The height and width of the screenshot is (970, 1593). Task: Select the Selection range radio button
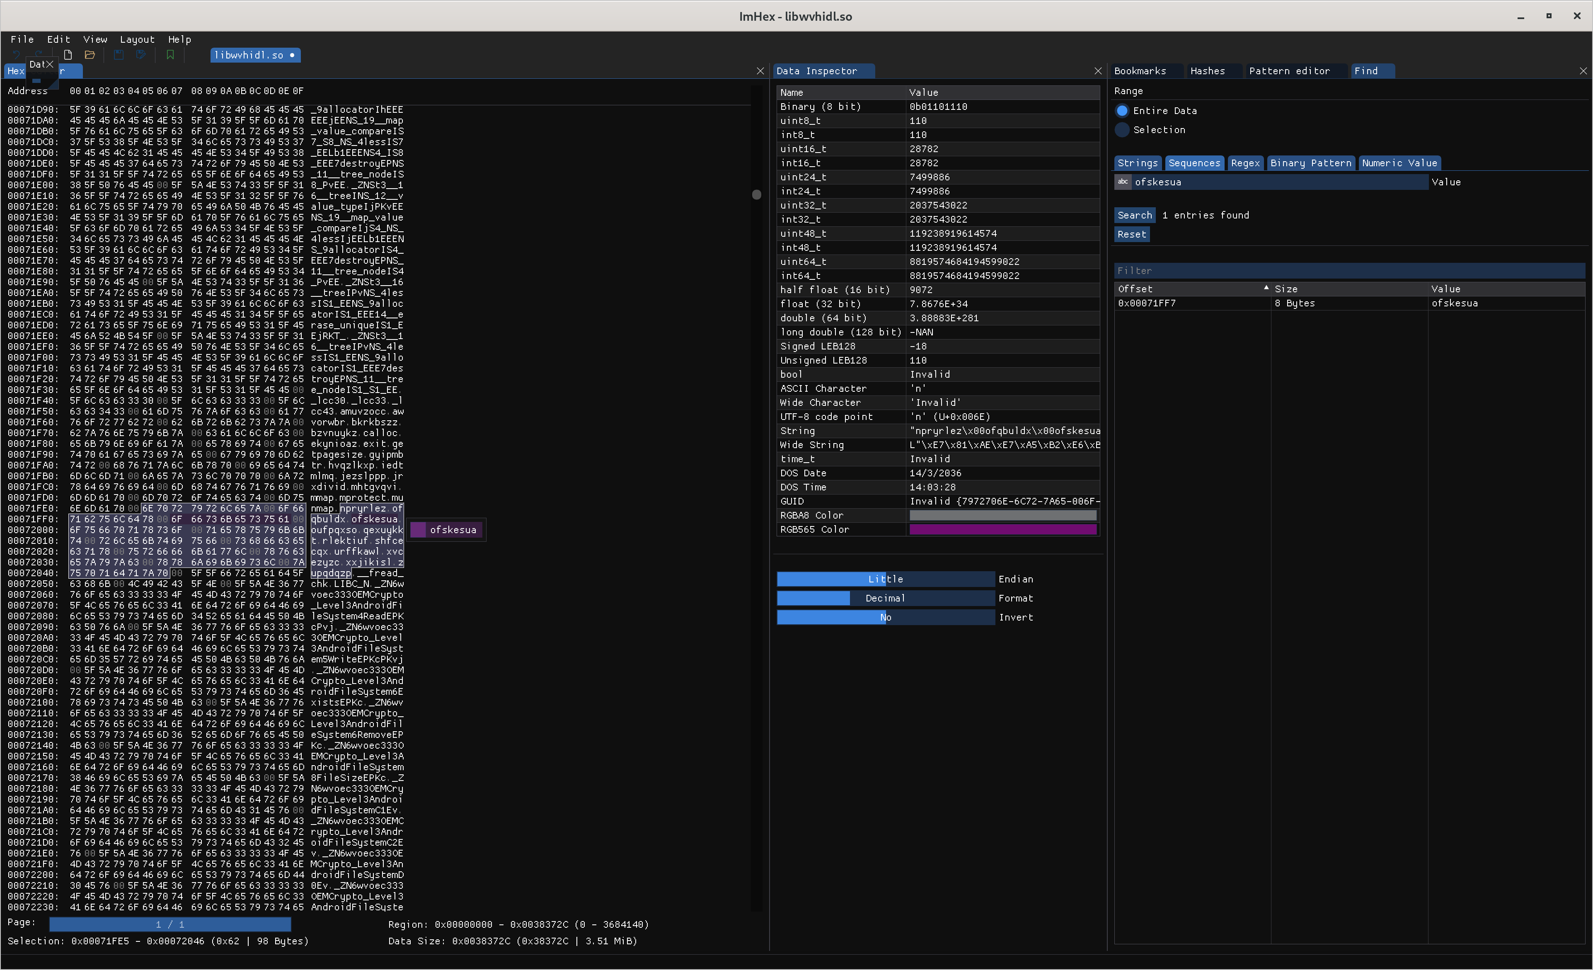(1122, 130)
